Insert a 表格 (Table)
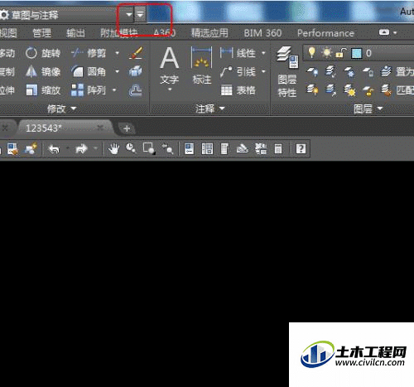The image size is (414, 387). point(238,90)
